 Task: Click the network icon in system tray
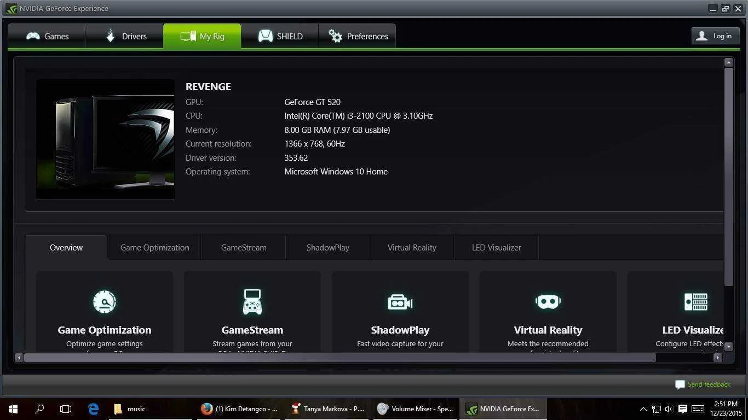[x=656, y=409]
